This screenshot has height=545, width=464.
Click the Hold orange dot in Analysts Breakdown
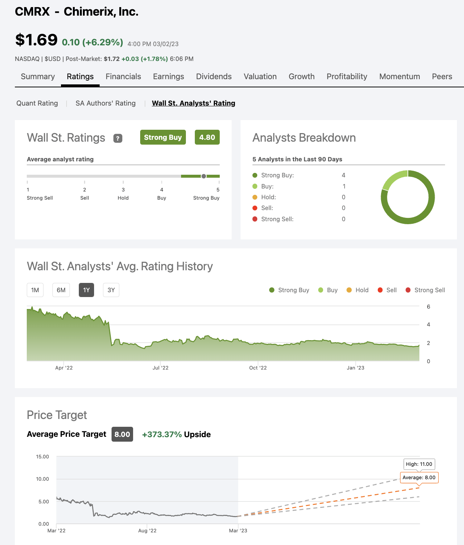tap(255, 197)
